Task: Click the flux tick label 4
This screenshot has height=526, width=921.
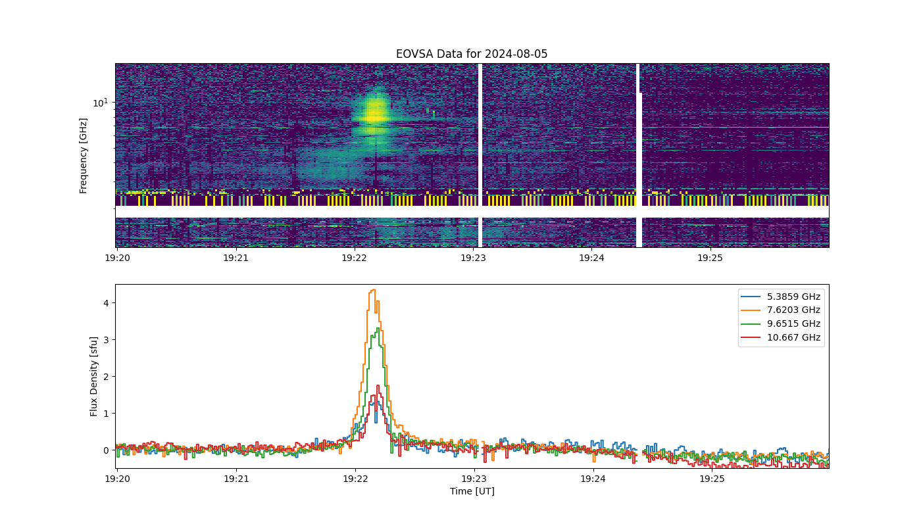Action: [x=105, y=303]
